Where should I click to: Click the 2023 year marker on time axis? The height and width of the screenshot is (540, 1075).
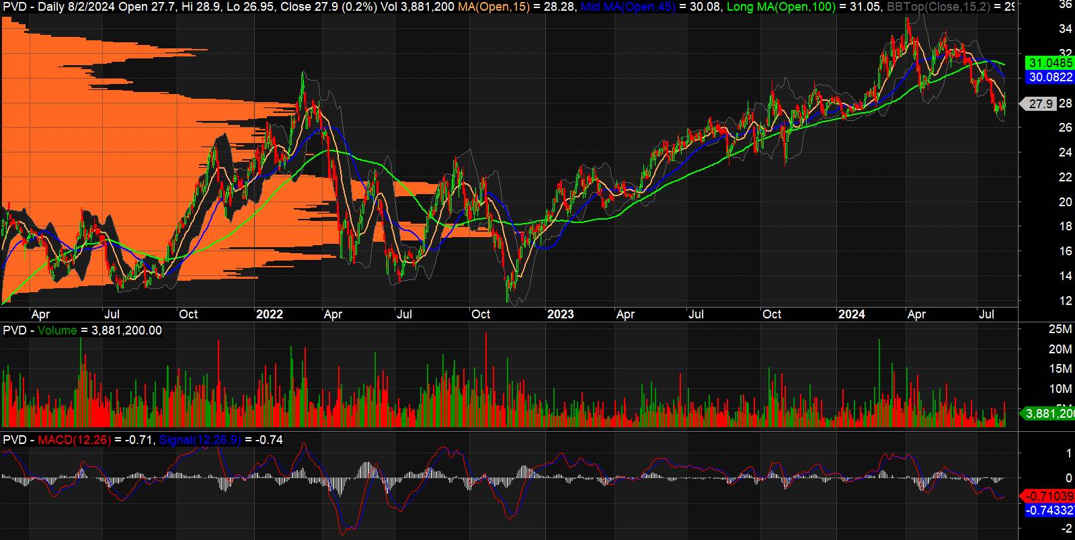coord(560,314)
